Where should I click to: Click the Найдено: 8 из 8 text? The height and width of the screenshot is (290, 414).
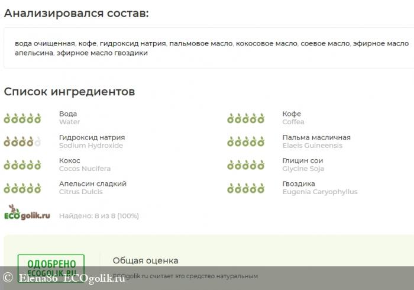coord(99,216)
